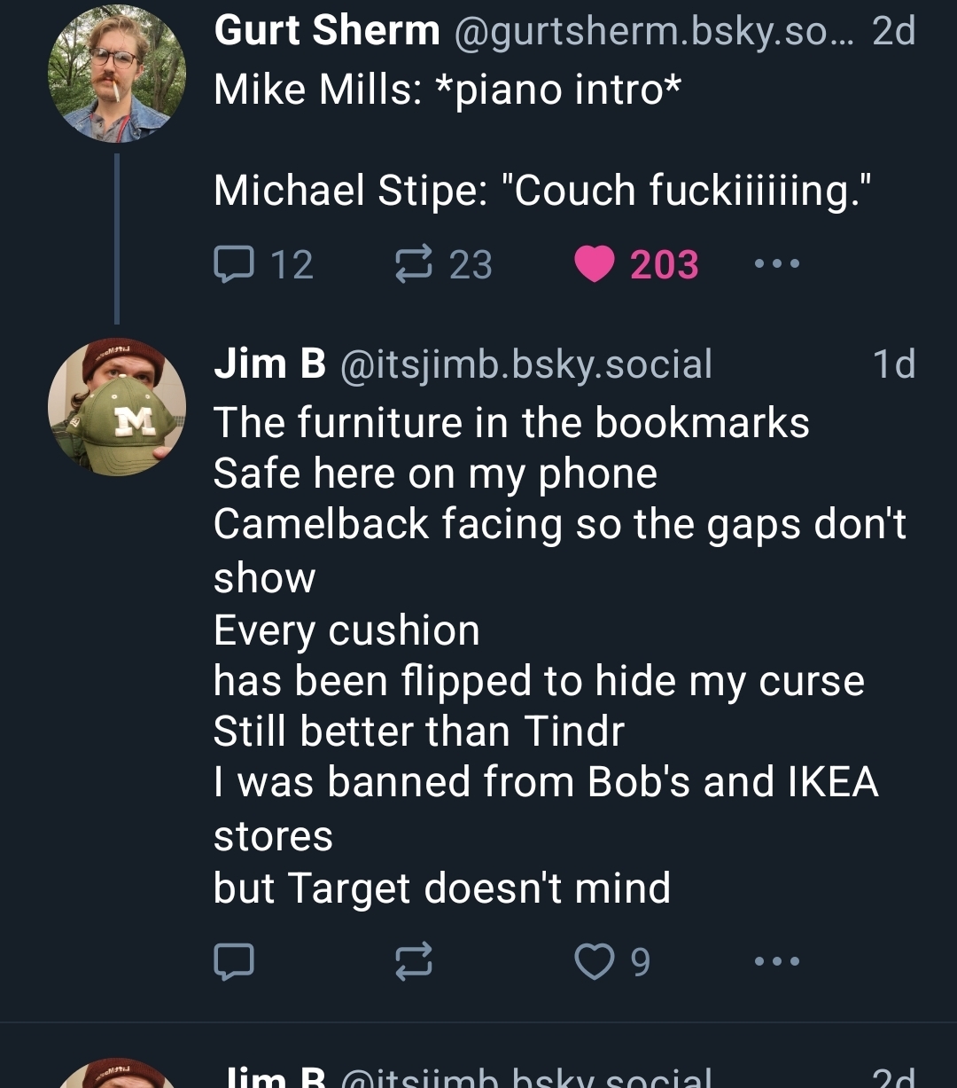Reply to Jim B's lyrics post
This screenshot has width=957, height=1088.
tap(234, 961)
